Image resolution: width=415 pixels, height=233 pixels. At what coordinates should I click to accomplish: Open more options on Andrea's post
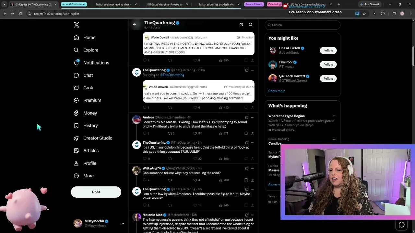pos(253,117)
